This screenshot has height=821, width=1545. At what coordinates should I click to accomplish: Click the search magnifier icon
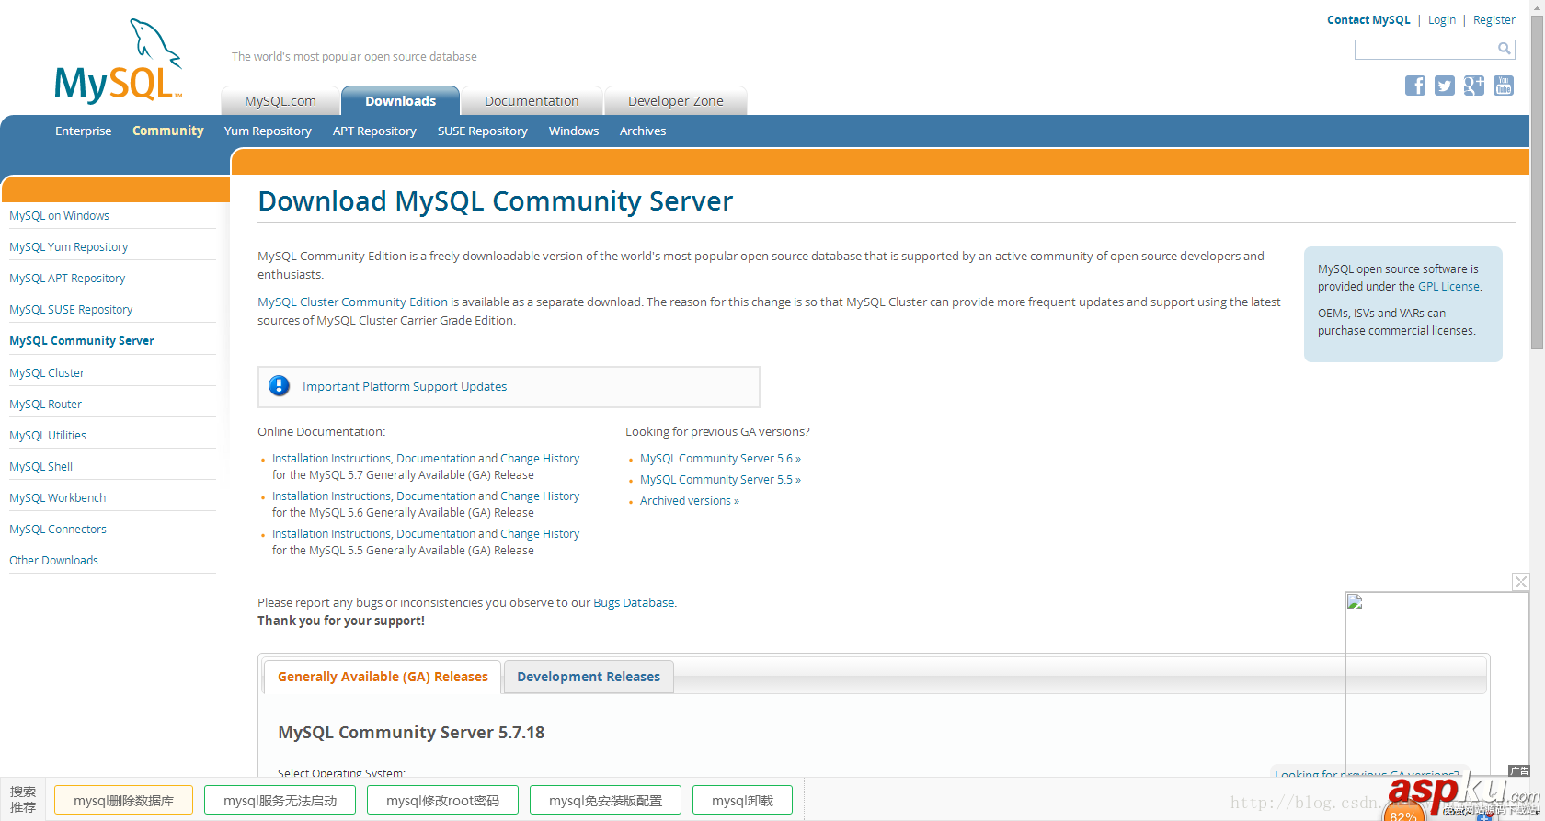click(x=1505, y=49)
